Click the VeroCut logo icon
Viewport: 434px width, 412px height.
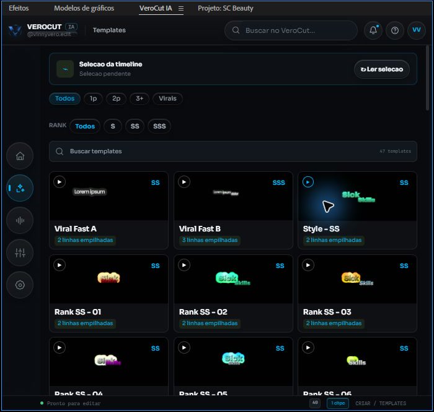15,30
